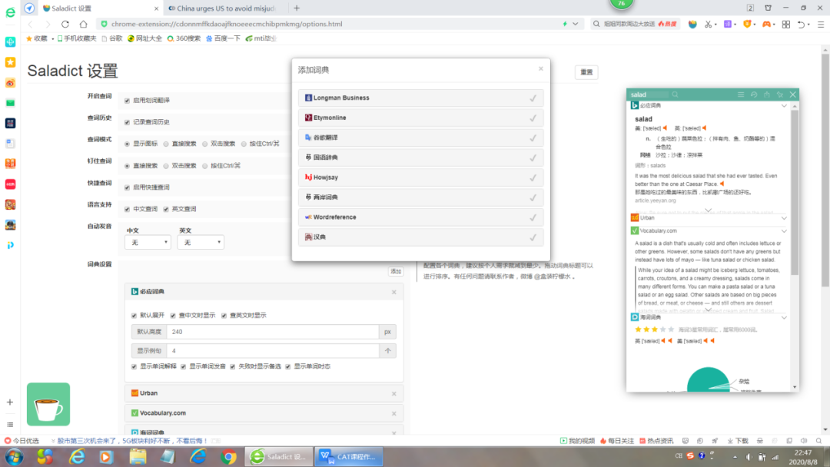830x467 pixels.
Task: Click the 显示例句 input field showing 4
Action: click(273, 351)
